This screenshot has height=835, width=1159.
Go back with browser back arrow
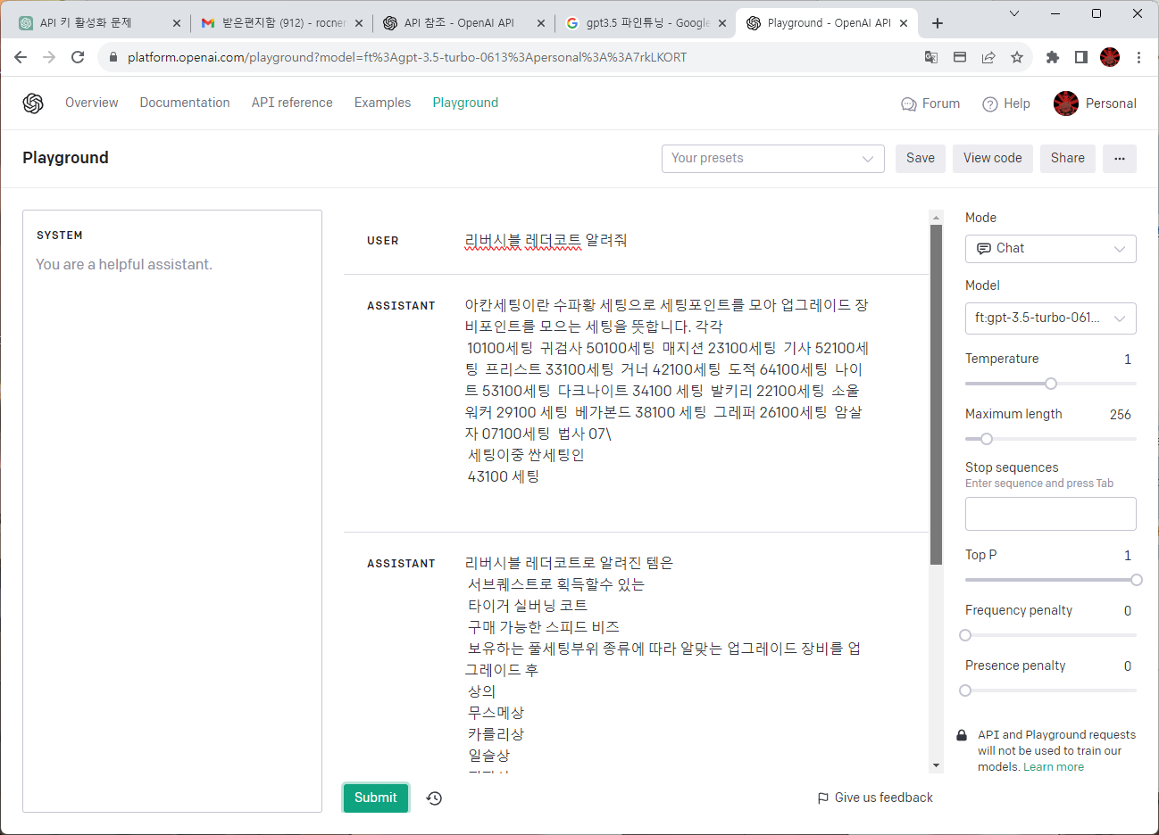(21, 57)
